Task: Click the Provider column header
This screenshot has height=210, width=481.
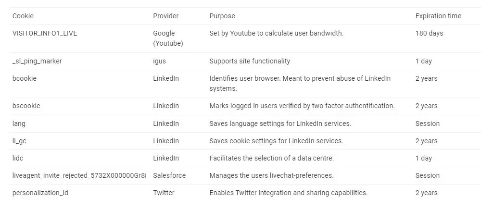Action: click(x=165, y=16)
